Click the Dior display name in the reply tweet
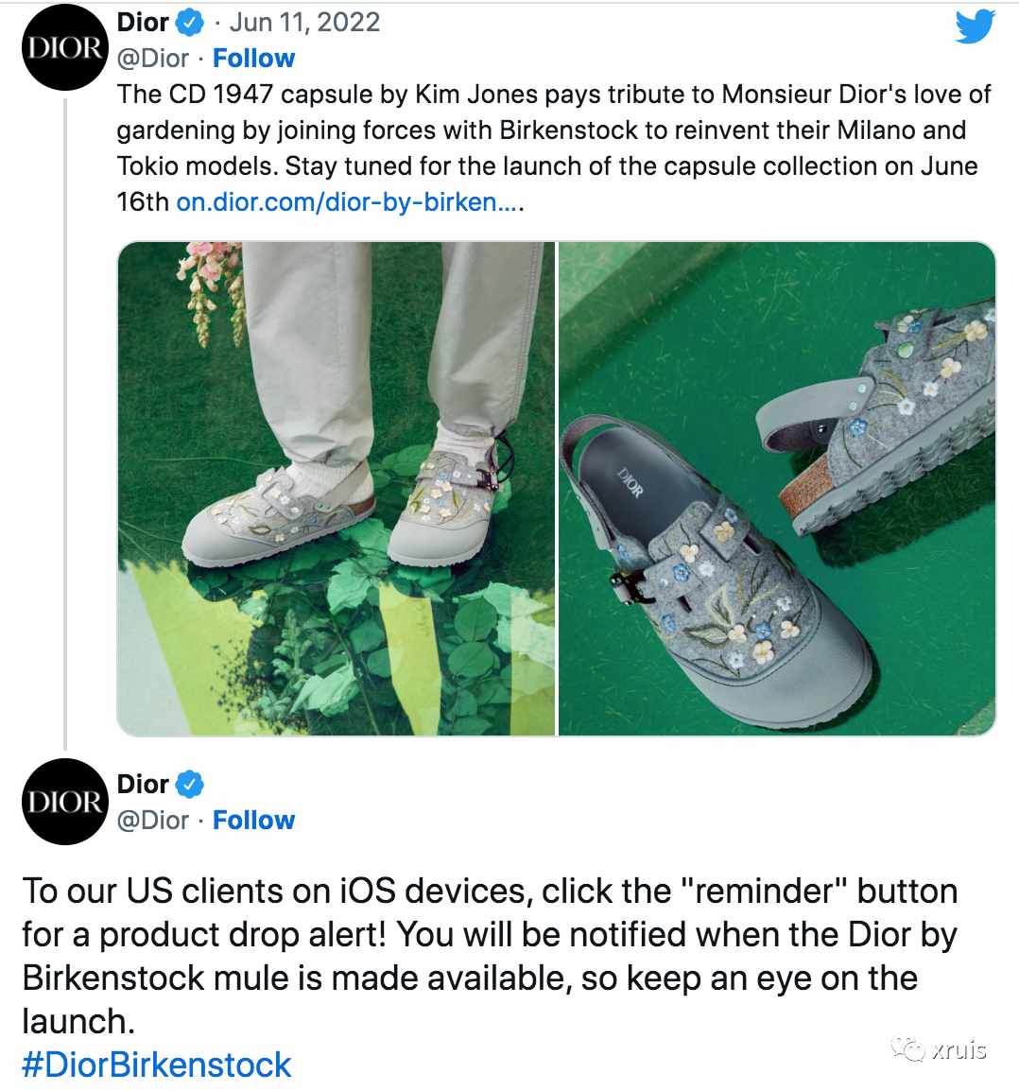This screenshot has width=1019, height=1091. [143, 784]
